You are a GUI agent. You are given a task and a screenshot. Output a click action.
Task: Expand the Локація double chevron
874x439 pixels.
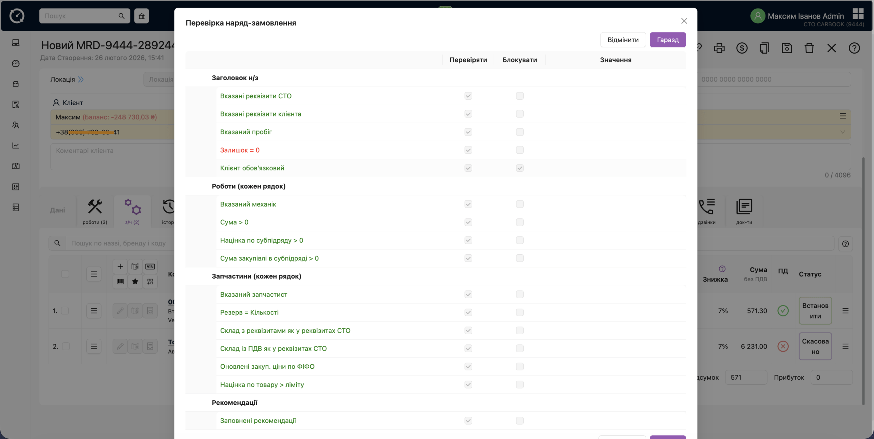tap(81, 80)
